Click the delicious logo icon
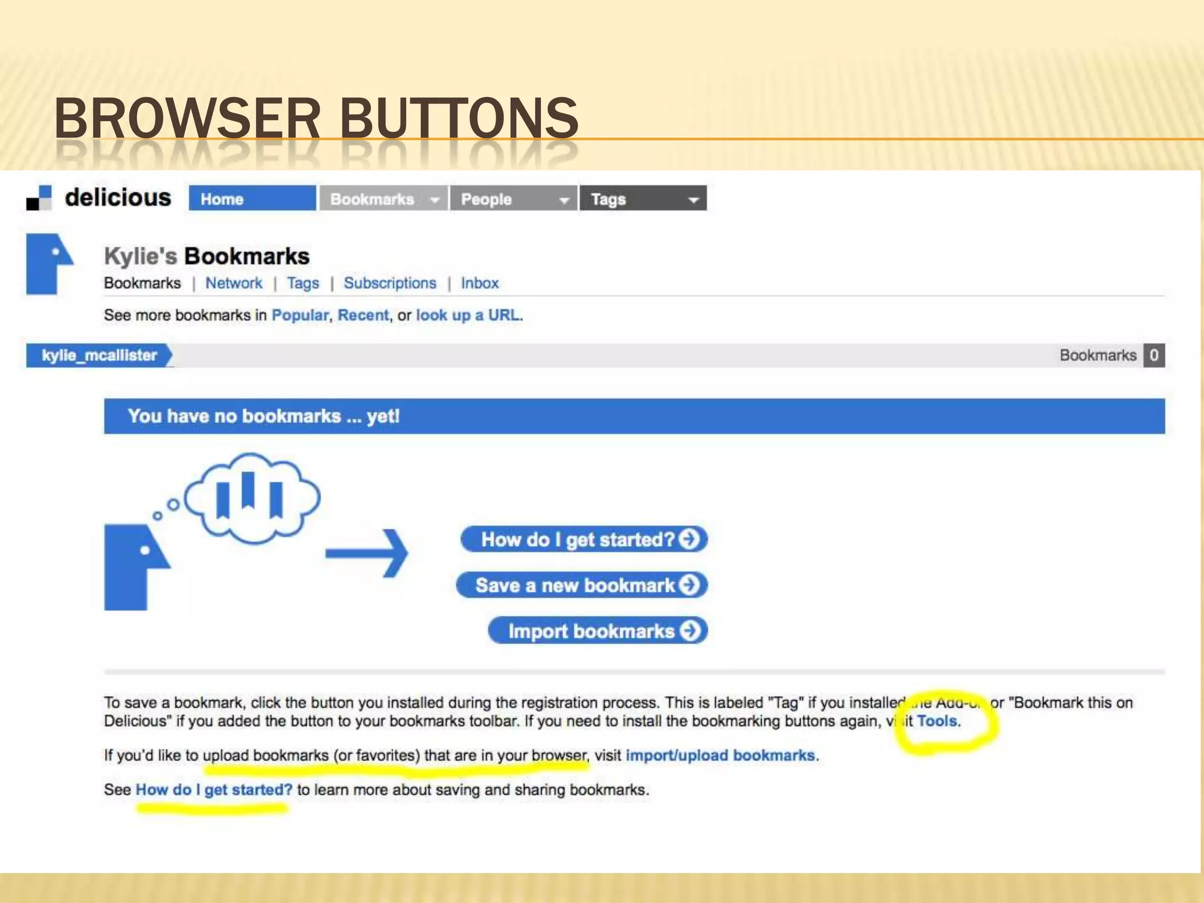1204x903 pixels. pos(39,198)
